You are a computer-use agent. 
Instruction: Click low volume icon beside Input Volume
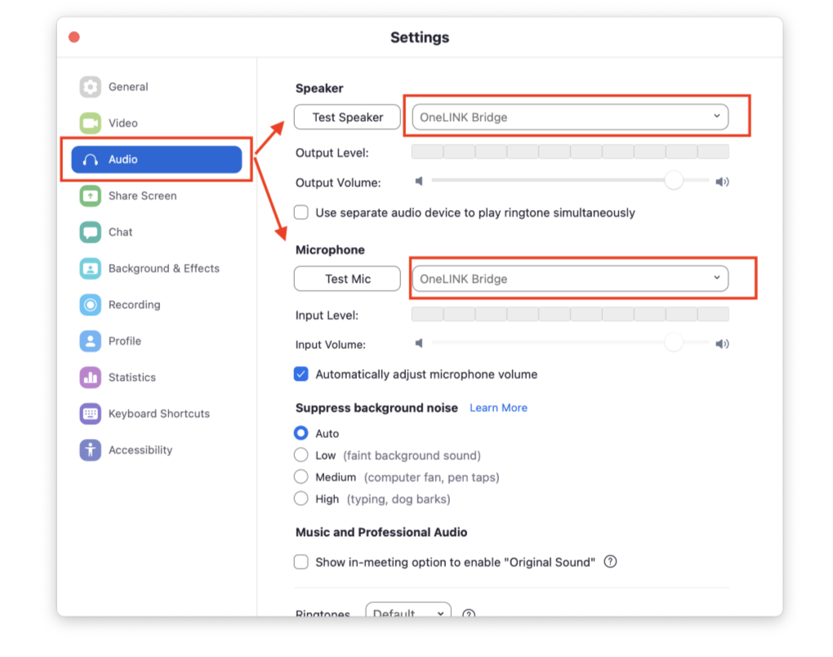click(x=419, y=343)
